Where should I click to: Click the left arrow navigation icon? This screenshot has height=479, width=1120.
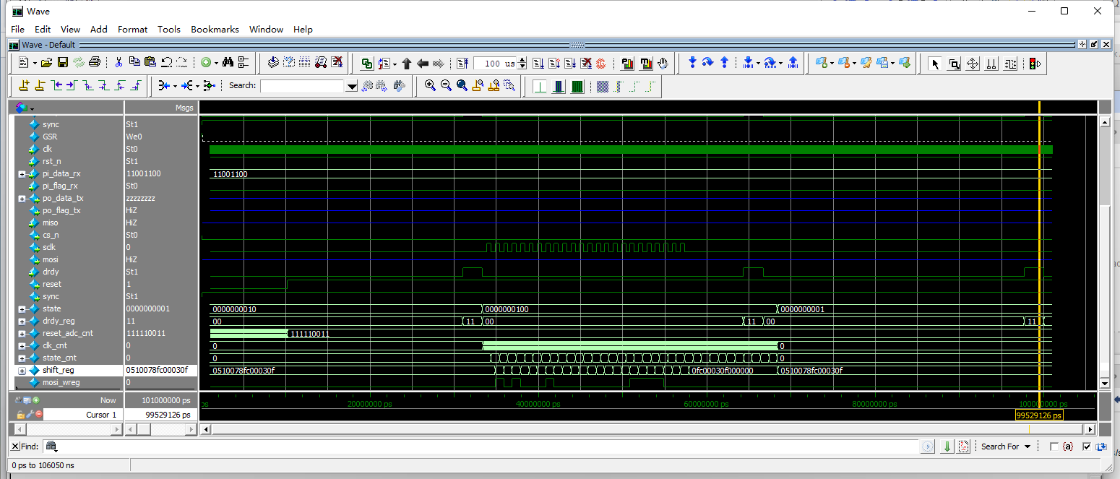423,63
